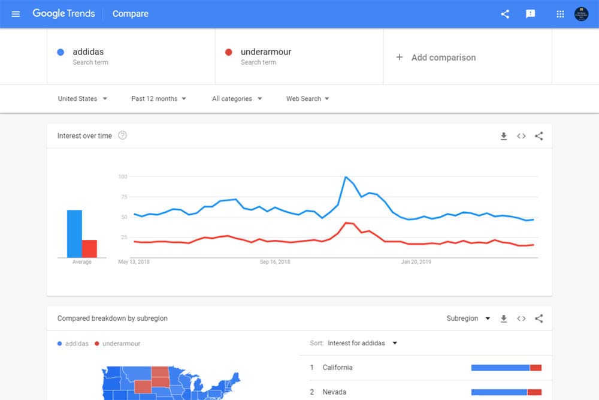
Task: Open the account profile avatar
Action: [582, 14]
